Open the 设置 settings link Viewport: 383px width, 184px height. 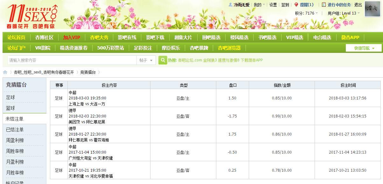pos(273,5)
